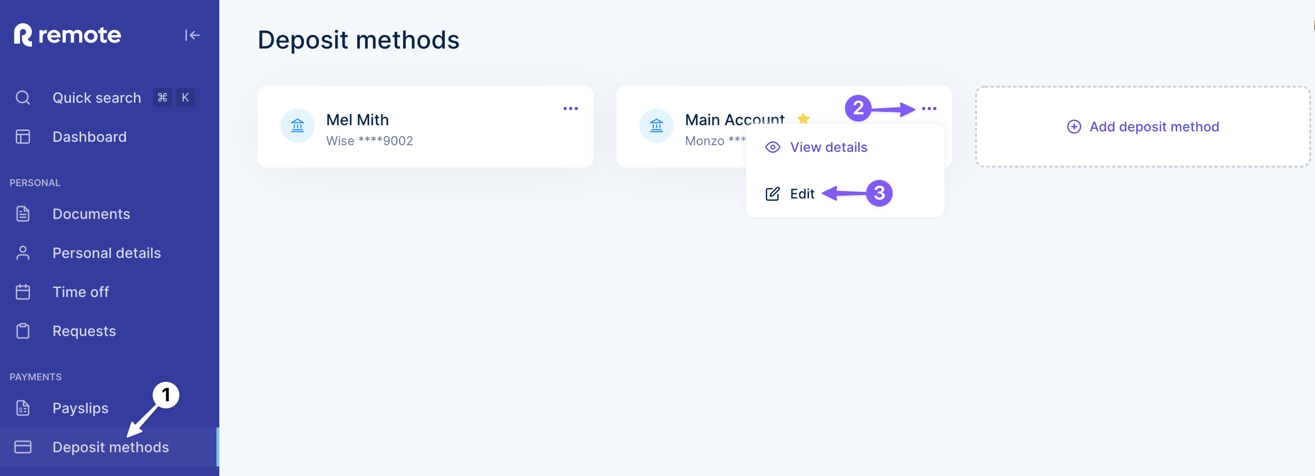This screenshot has width=1315, height=476.
Task: Open Personal details via the person icon
Action: tap(23, 253)
